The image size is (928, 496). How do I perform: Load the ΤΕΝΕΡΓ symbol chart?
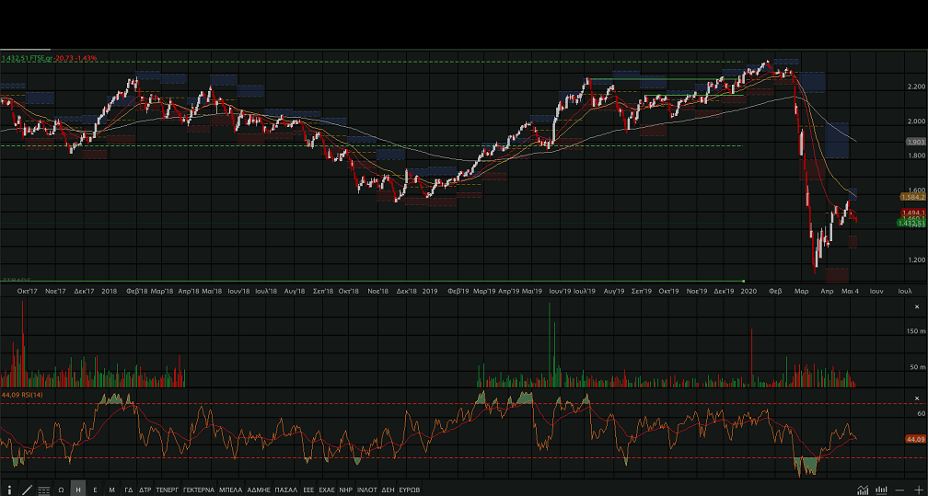pos(167,490)
